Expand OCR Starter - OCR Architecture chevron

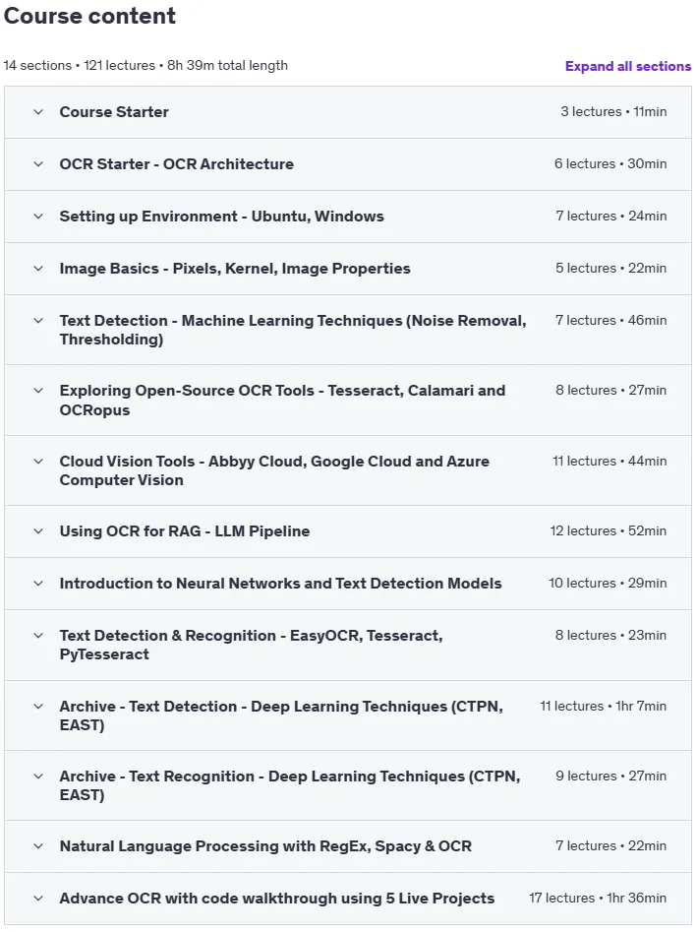pos(38,164)
